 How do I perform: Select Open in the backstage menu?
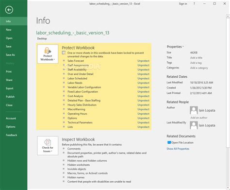(x=14, y=38)
